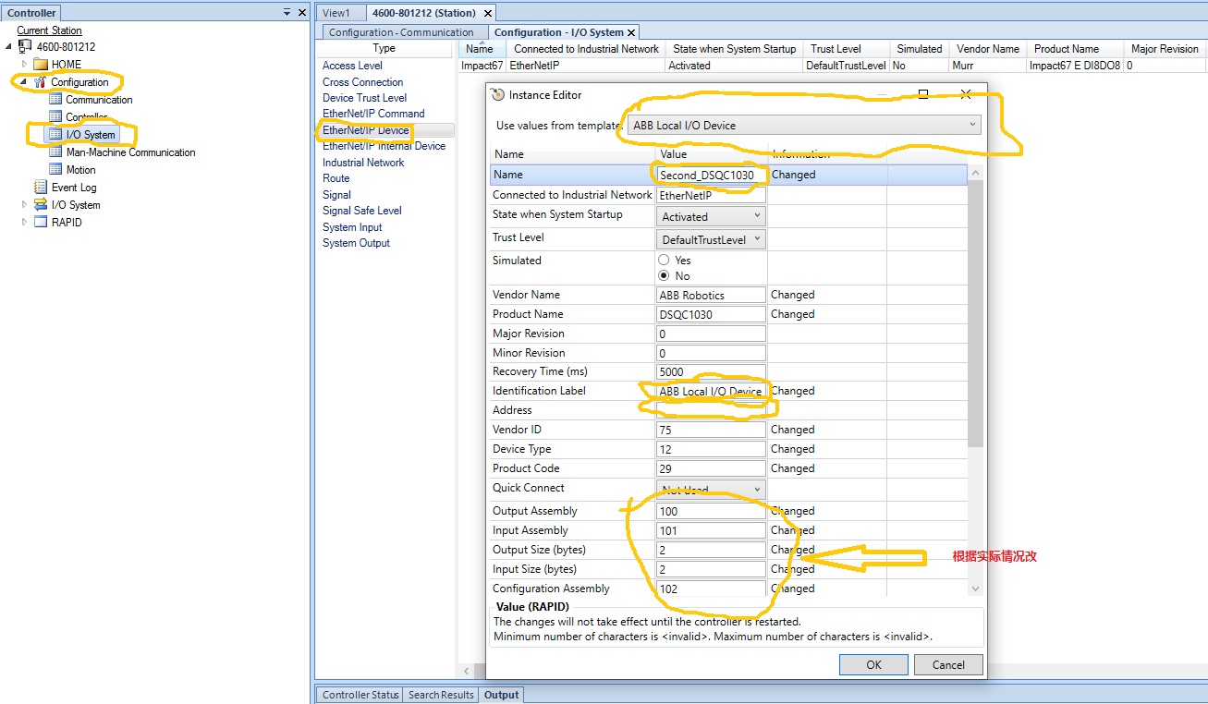Open the State when System Startup dropdown

[x=711, y=216]
